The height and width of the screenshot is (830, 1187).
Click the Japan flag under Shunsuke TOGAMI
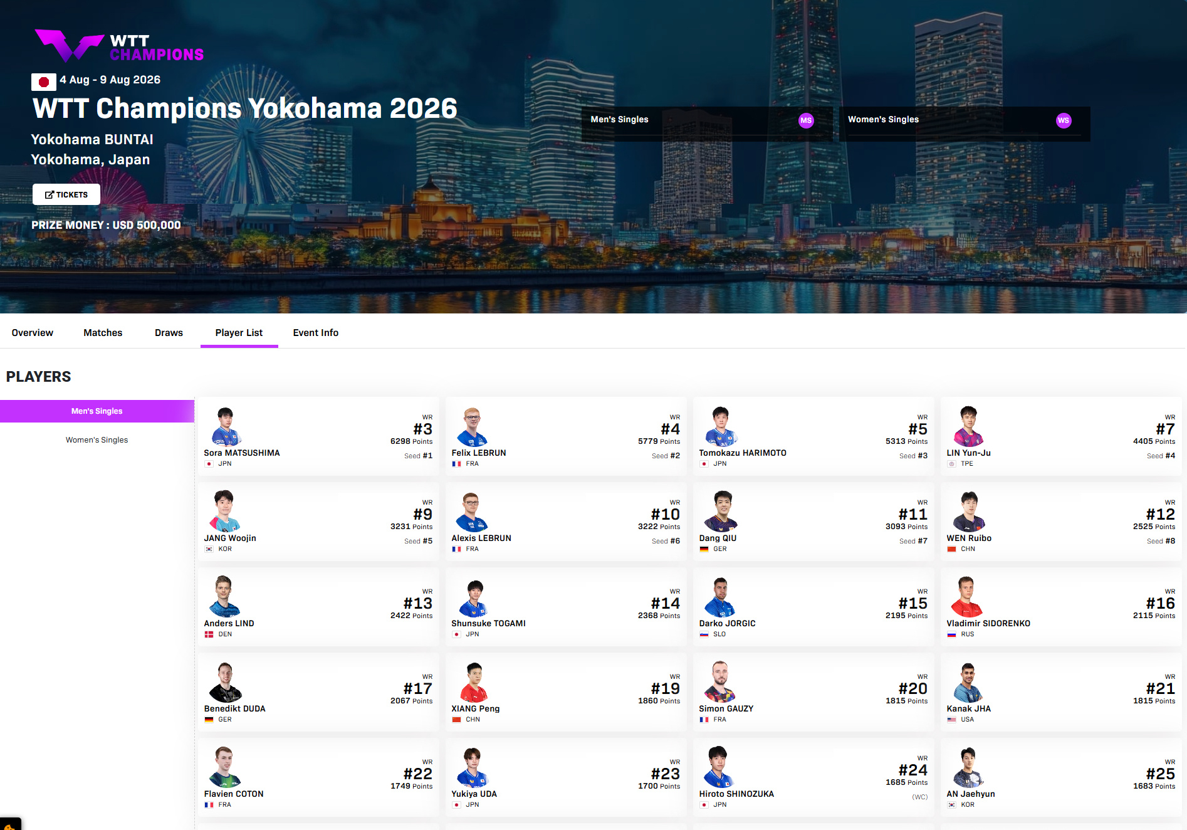[x=456, y=634]
